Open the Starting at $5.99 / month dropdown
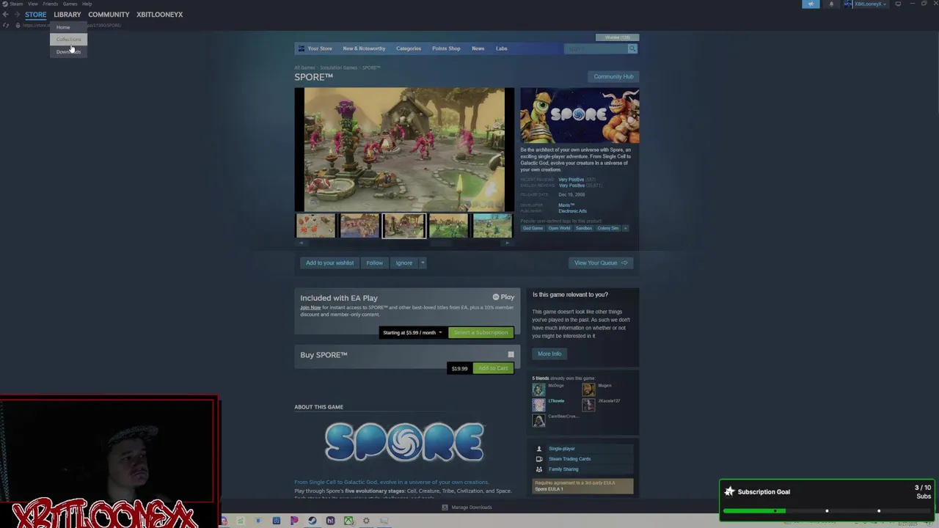Image resolution: width=939 pixels, height=528 pixels. 412,333
